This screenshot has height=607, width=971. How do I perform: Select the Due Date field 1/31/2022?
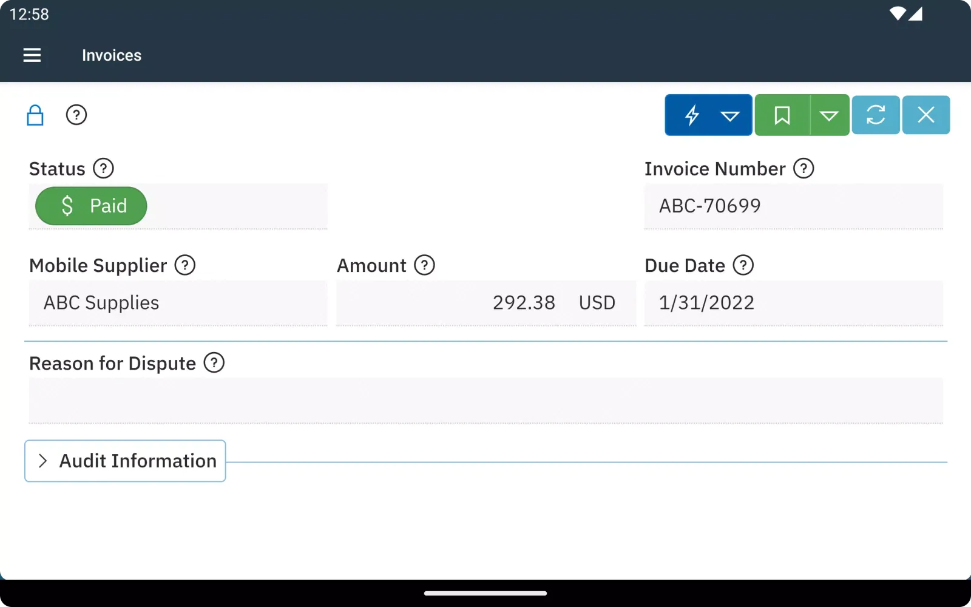[793, 302]
